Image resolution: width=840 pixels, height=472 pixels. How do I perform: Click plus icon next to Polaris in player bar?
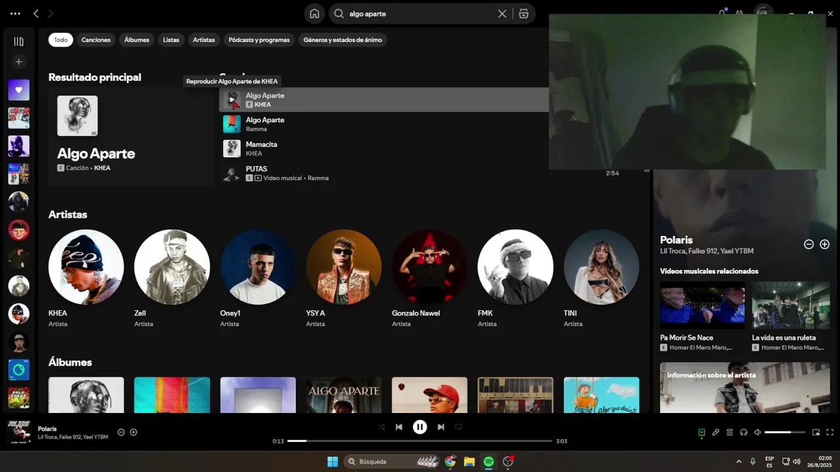pyautogui.click(x=133, y=432)
